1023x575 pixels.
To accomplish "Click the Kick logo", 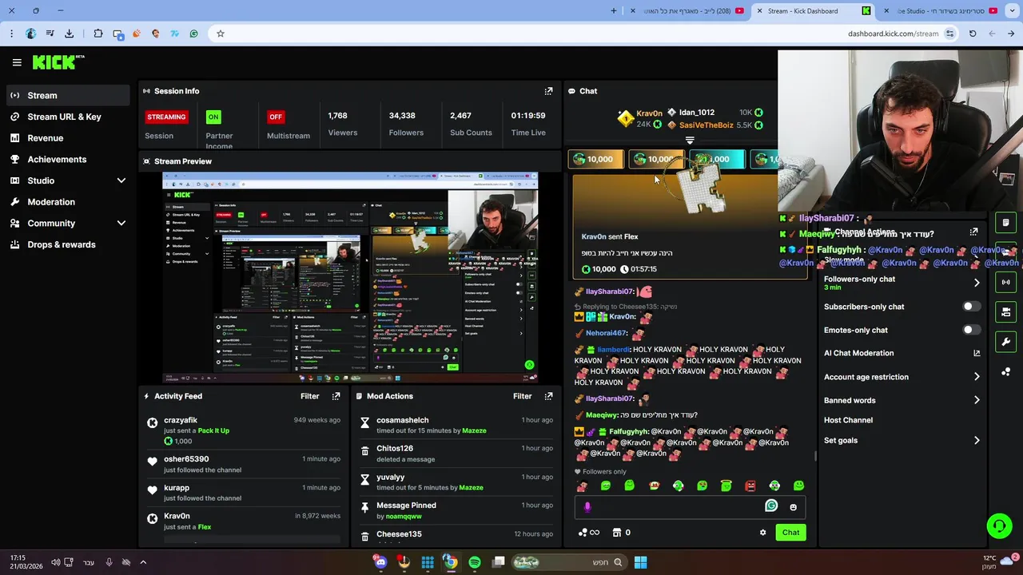I will coord(58,61).
